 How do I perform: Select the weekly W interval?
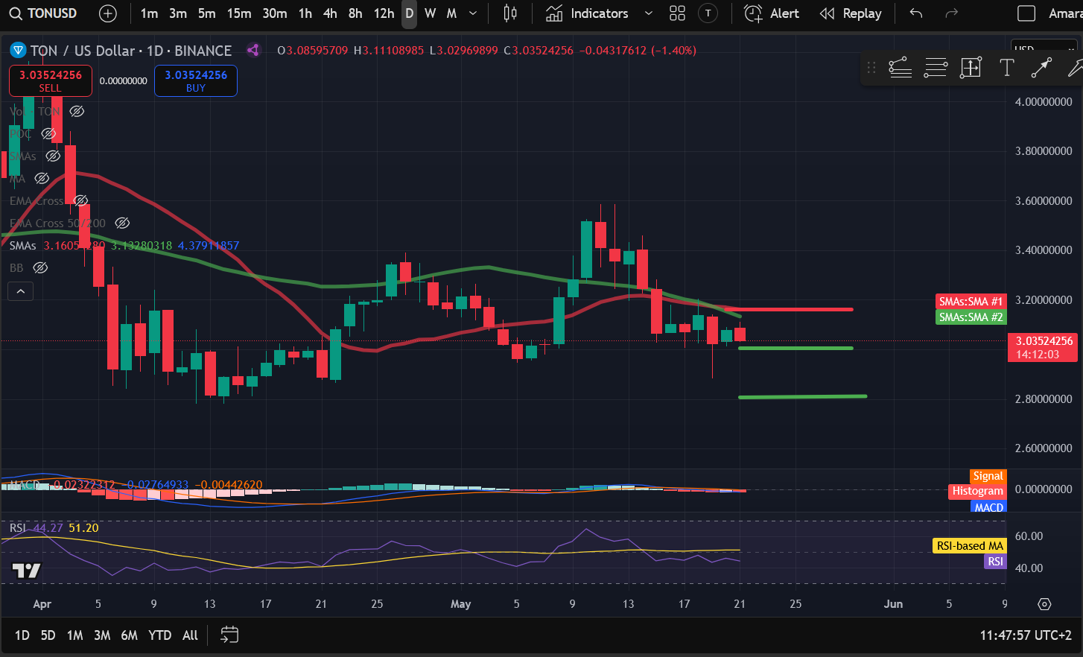pos(431,13)
